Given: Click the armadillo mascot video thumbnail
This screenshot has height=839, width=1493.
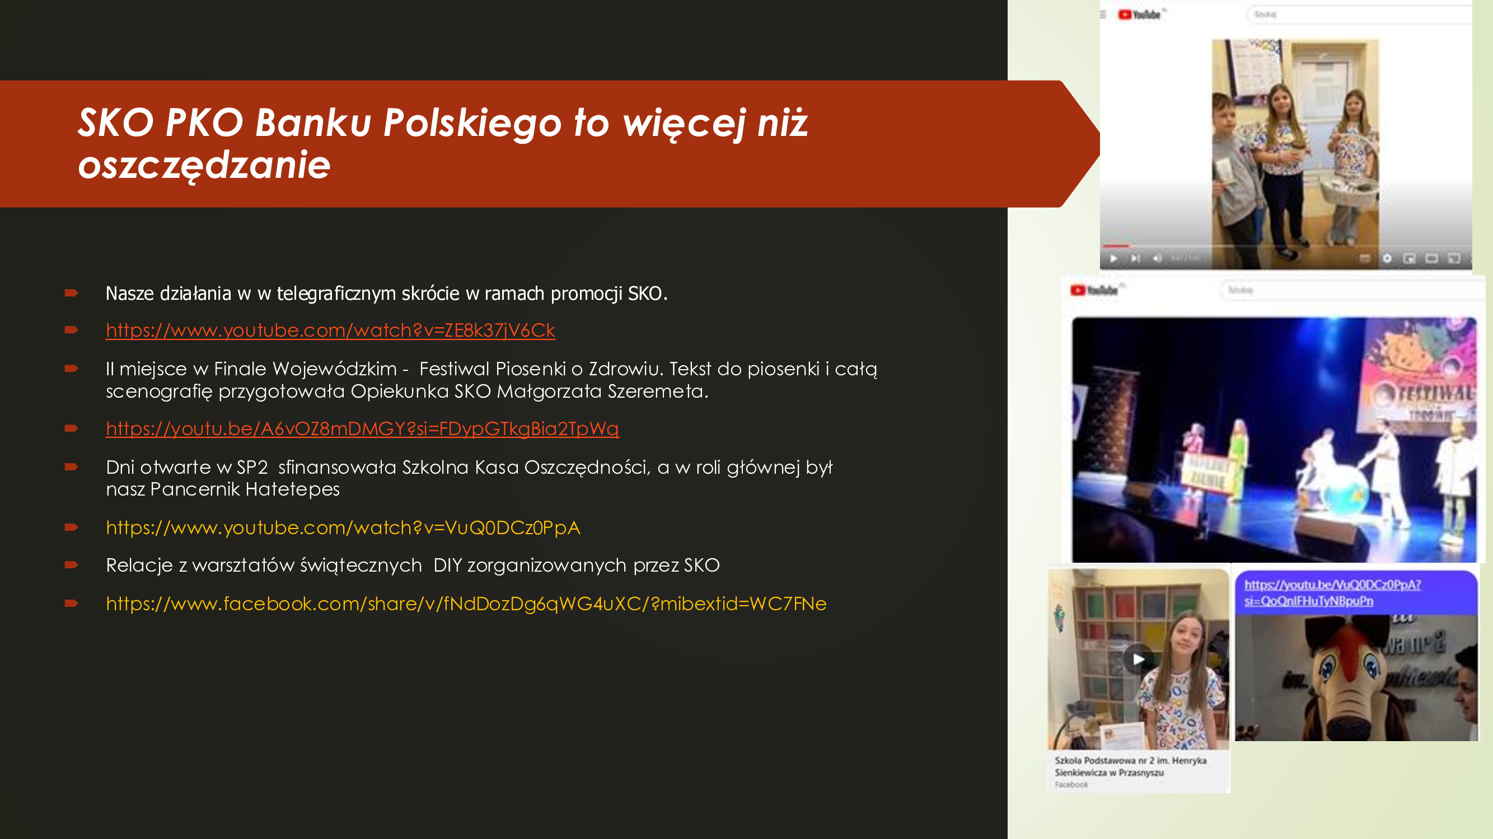Looking at the screenshot, I should [x=1356, y=677].
